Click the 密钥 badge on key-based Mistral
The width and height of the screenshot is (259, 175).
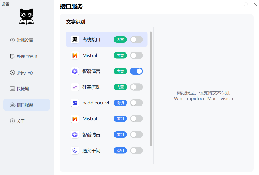click(x=120, y=119)
